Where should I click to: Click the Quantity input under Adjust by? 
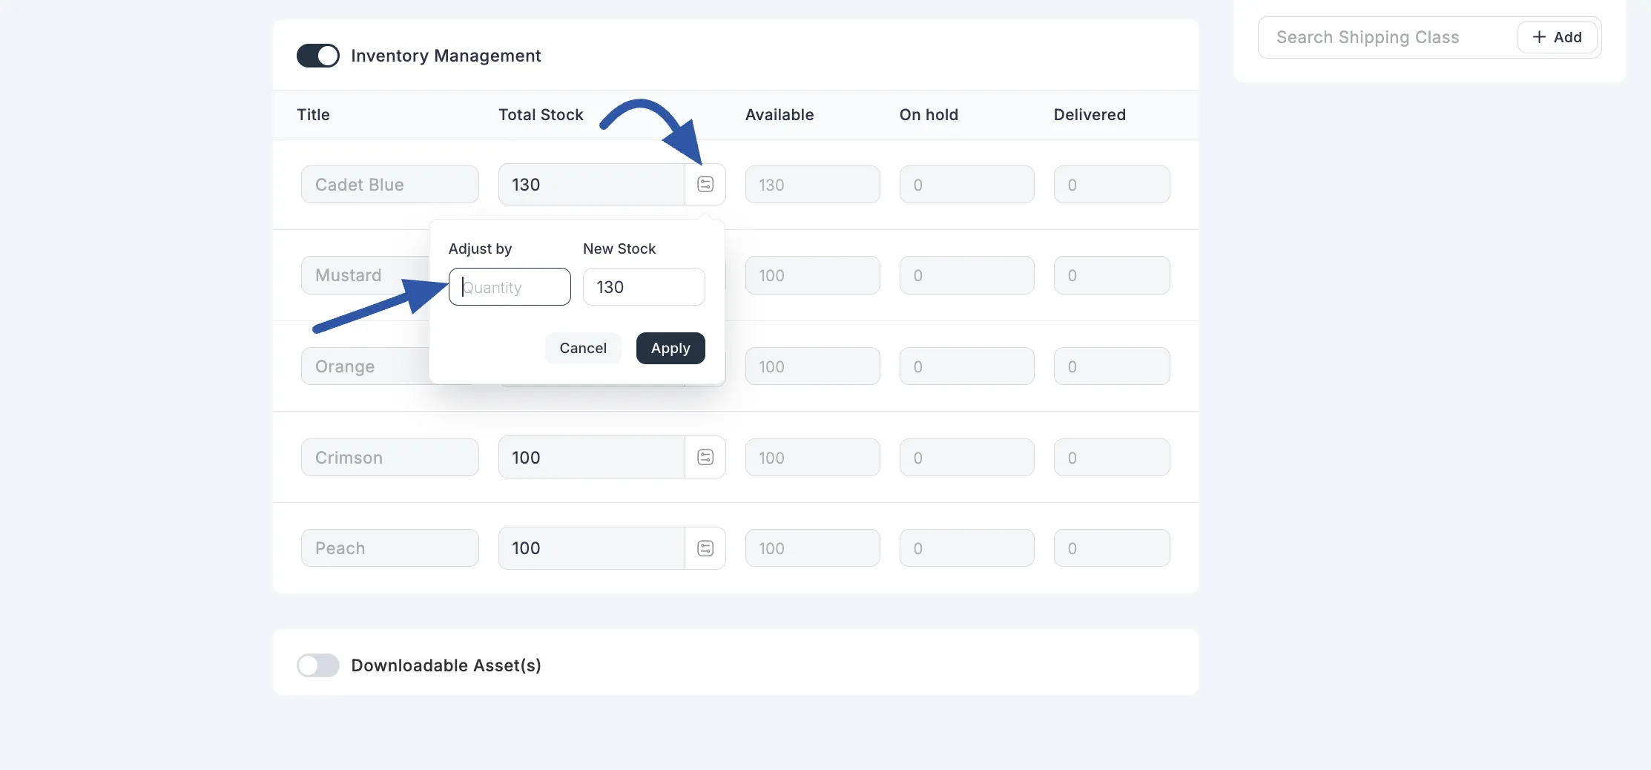pos(510,286)
